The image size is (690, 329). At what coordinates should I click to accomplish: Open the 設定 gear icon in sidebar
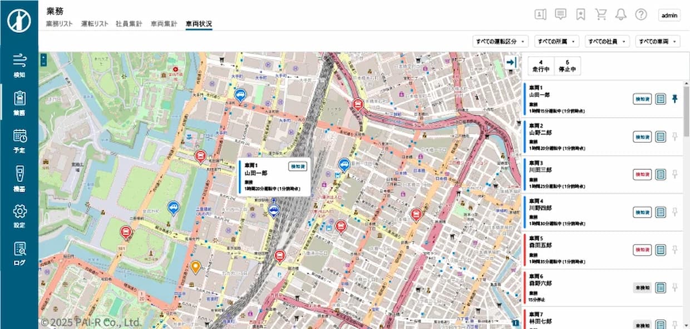click(x=19, y=216)
